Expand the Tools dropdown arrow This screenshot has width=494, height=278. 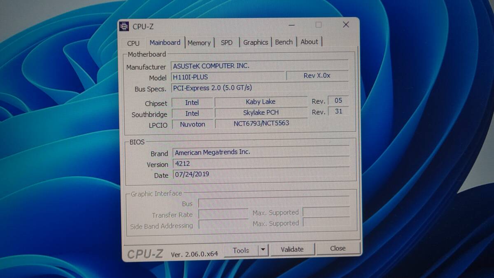[263, 250]
